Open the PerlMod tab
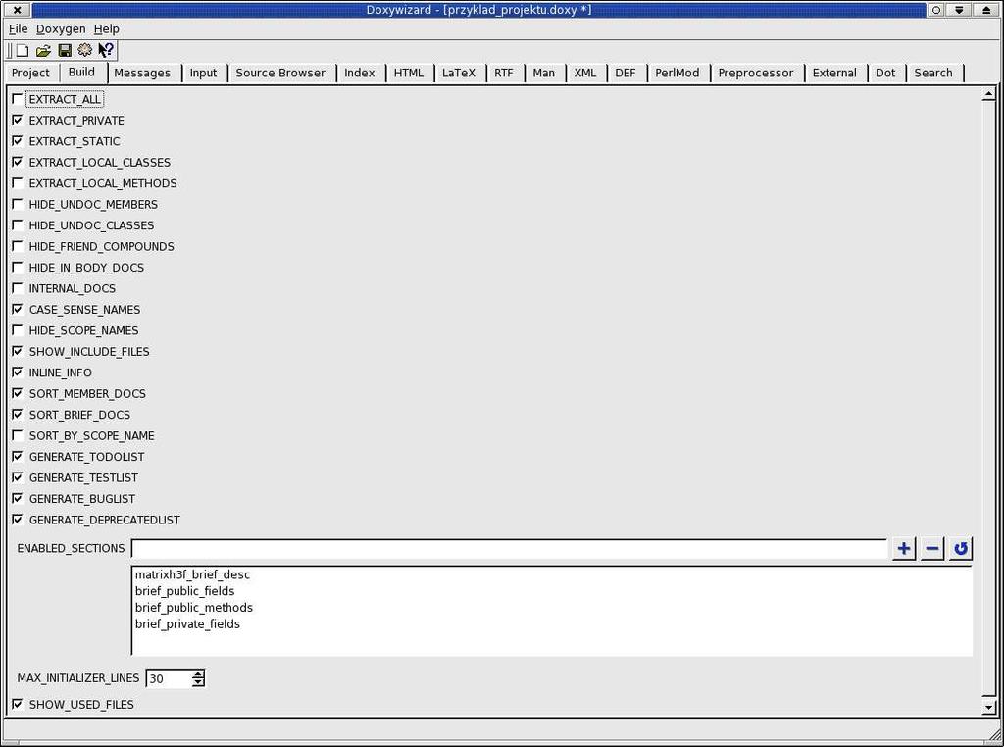Viewport: 1004px width, 747px height. 678,73
